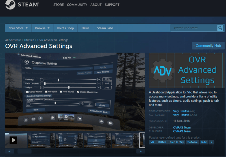Open the publisher OVRAS Team link
The height and width of the screenshot is (157, 226).
[182, 131]
